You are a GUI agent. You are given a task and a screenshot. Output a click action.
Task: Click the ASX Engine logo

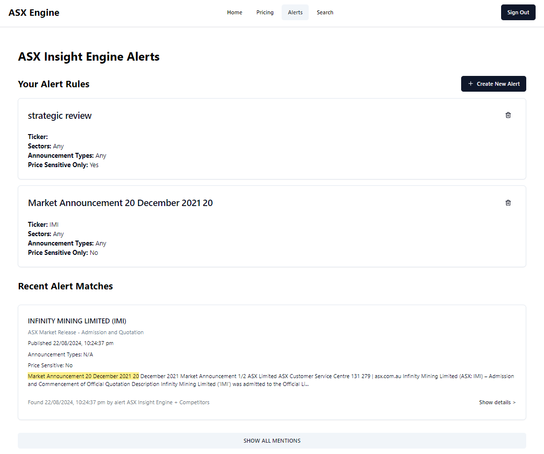point(34,12)
